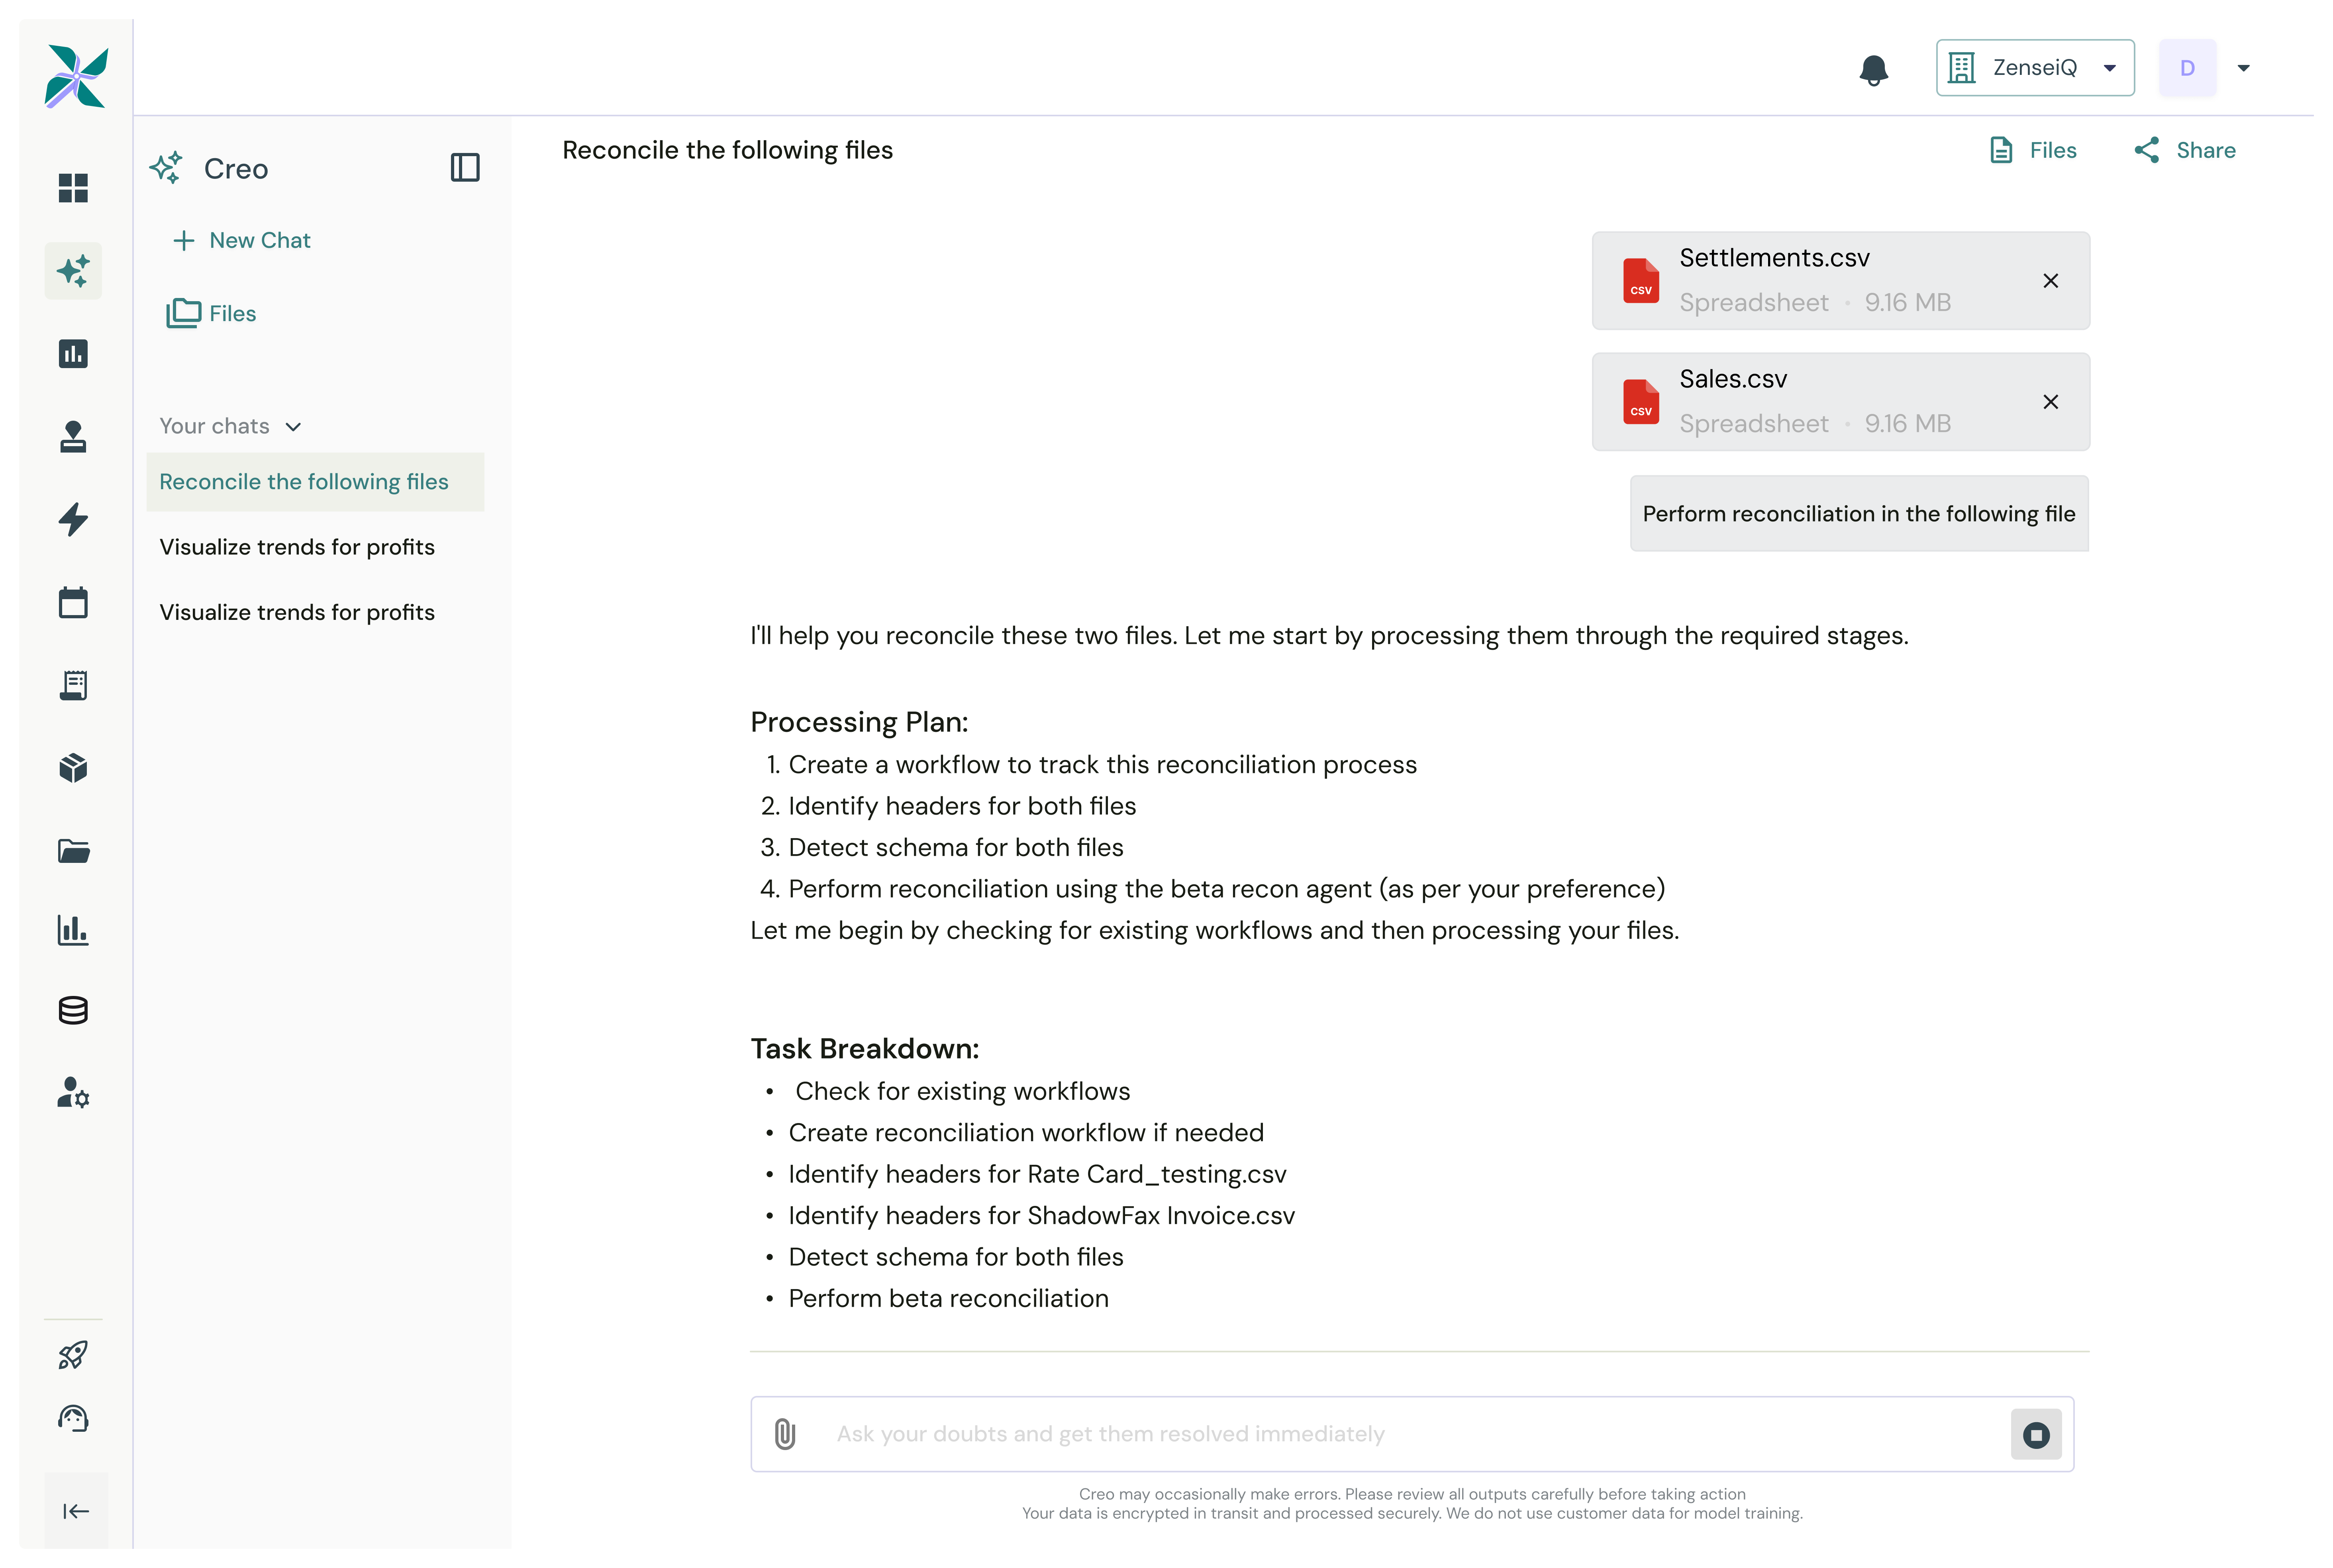Open the calendar icon in sidebar
The image size is (2333, 1568).
(x=73, y=602)
